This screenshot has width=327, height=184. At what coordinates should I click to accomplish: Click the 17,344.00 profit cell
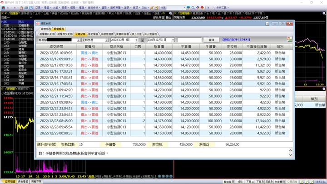click(257, 121)
